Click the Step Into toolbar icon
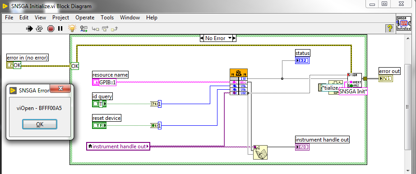 point(96,29)
